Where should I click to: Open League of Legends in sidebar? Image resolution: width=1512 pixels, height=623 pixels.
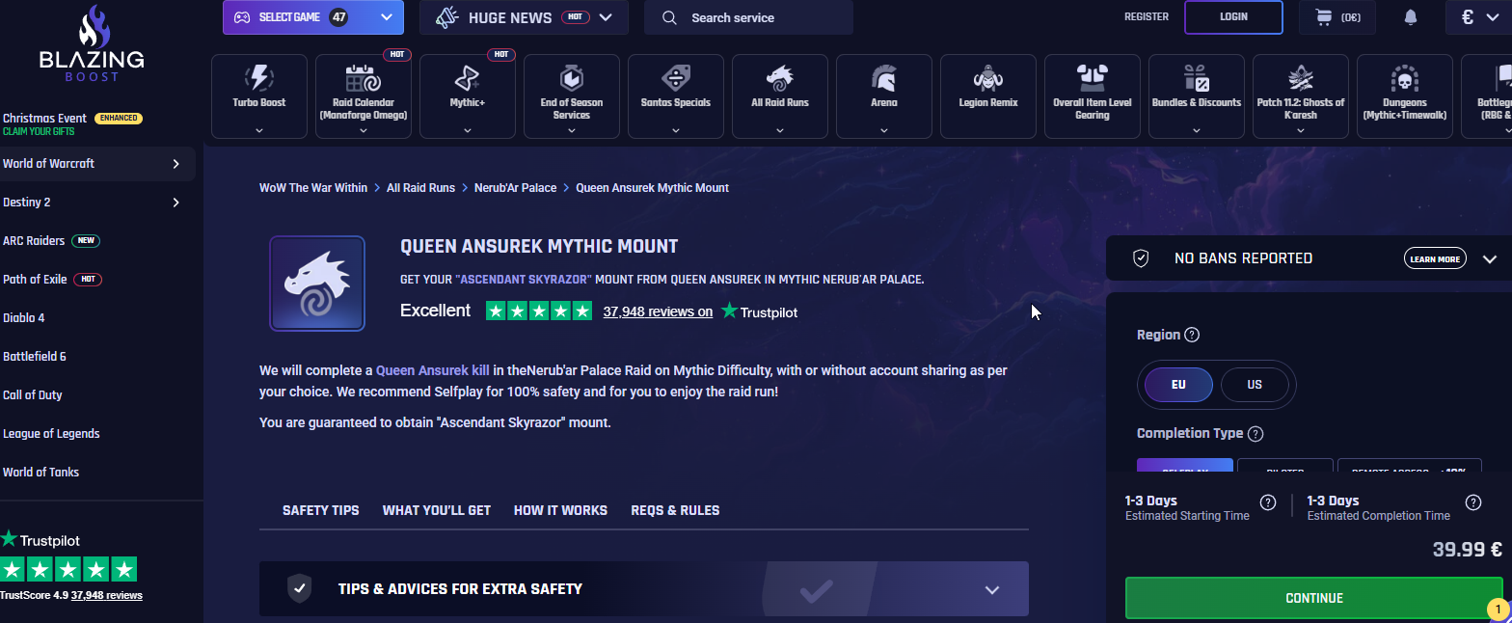pyautogui.click(x=51, y=434)
